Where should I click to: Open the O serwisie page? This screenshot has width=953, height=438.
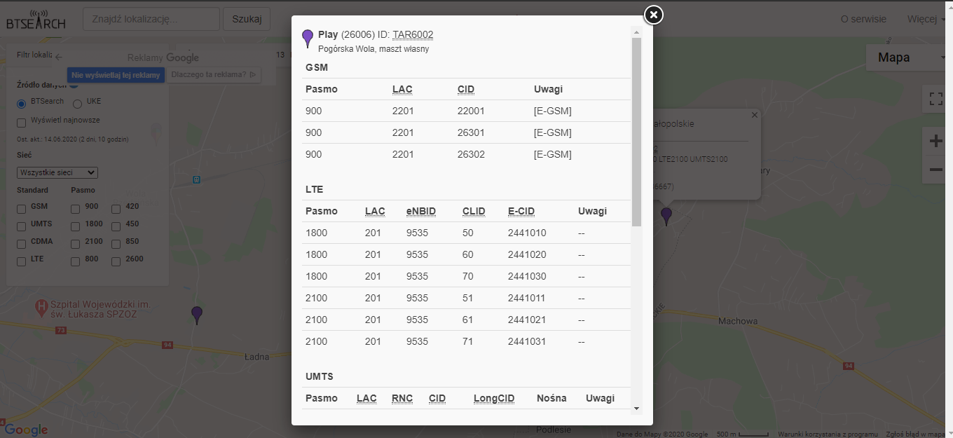(x=863, y=19)
